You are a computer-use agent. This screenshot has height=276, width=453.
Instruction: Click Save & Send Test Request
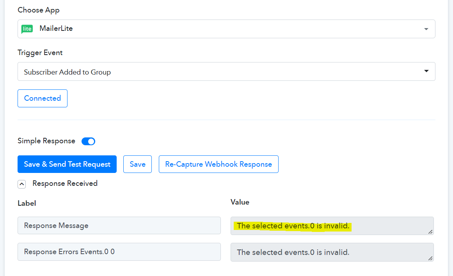(x=67, y=164)
